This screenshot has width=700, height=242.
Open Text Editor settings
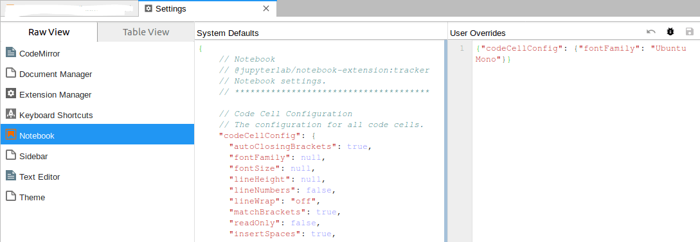pyautogui.click(x=97, y=177)
